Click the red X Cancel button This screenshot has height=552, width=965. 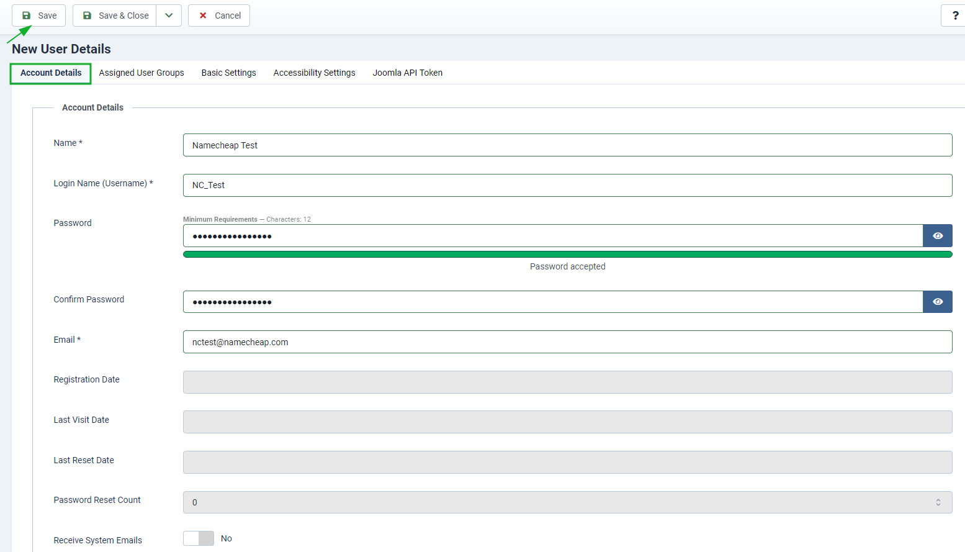point(219,16)
